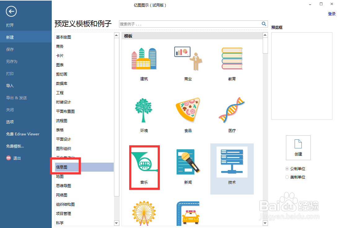Select 平面设计 category

click(x=64, y=139)
